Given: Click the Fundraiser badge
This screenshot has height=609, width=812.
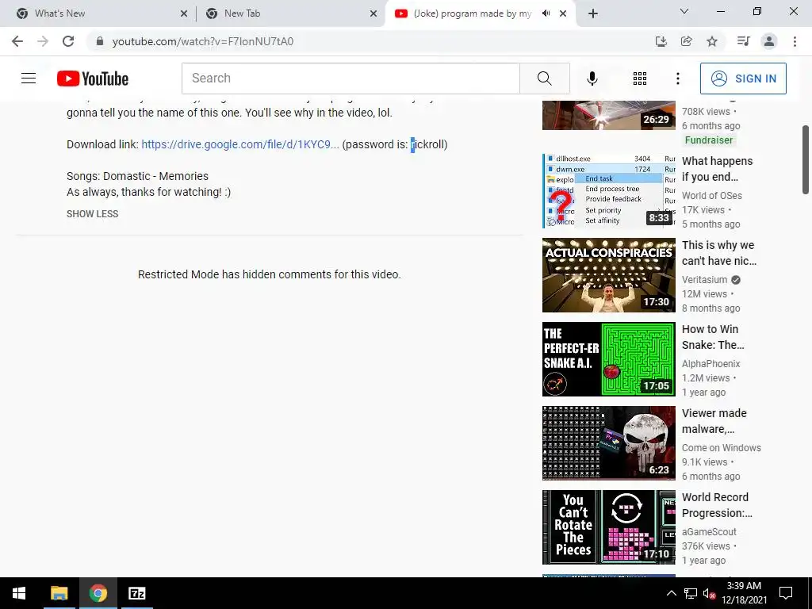Looking at the screenshot, I should [708, 140].
